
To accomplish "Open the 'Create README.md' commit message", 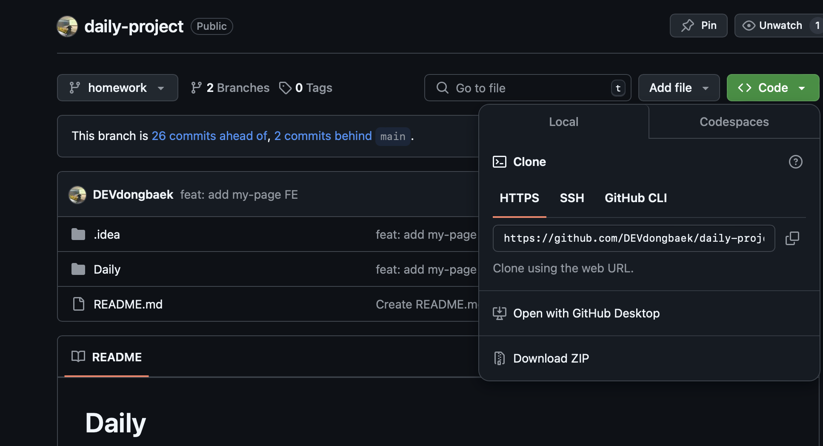I will click(427, 304).
